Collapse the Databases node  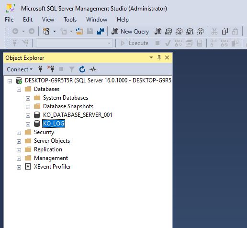coord(19,90)
